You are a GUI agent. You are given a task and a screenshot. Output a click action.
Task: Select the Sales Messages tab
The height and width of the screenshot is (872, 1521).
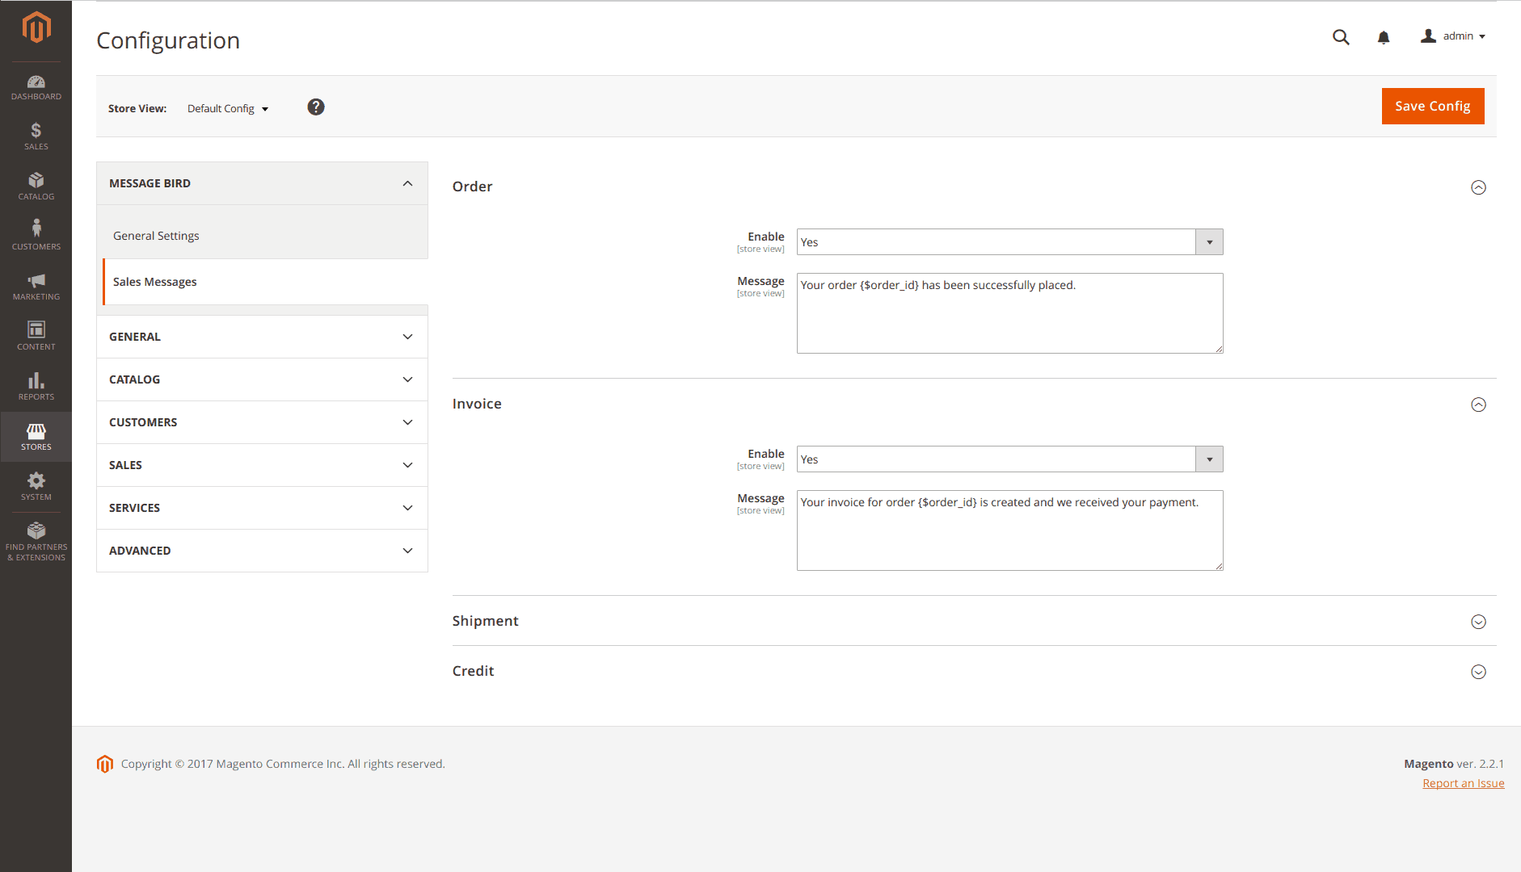265,282
